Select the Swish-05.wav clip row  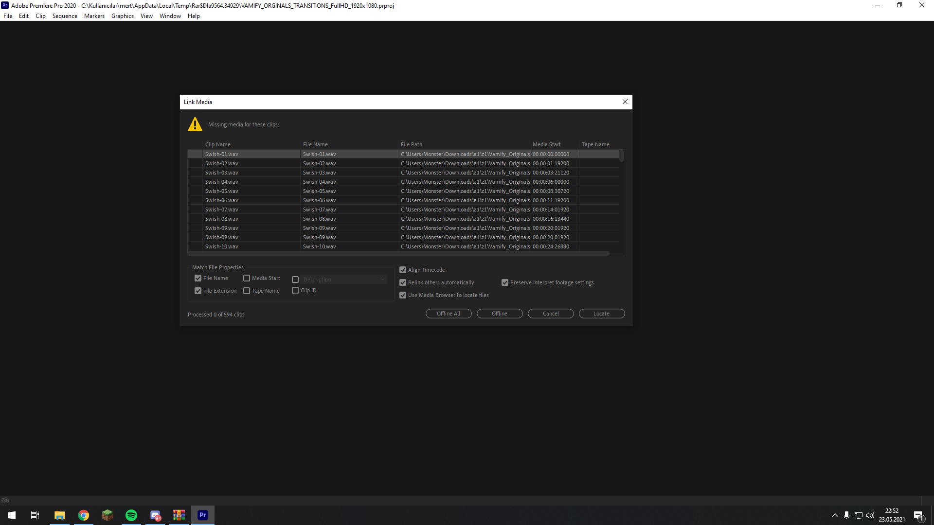(x=403, y=191)
